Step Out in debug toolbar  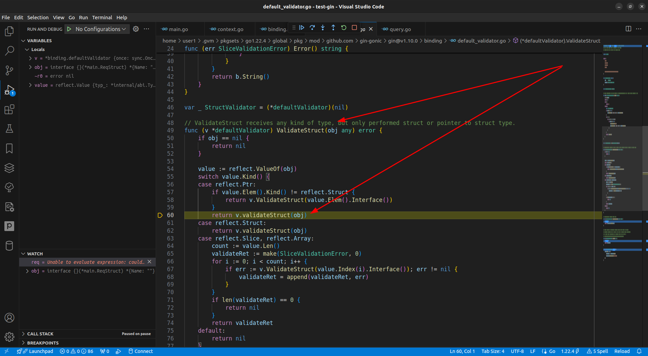[x=333, y=28]
